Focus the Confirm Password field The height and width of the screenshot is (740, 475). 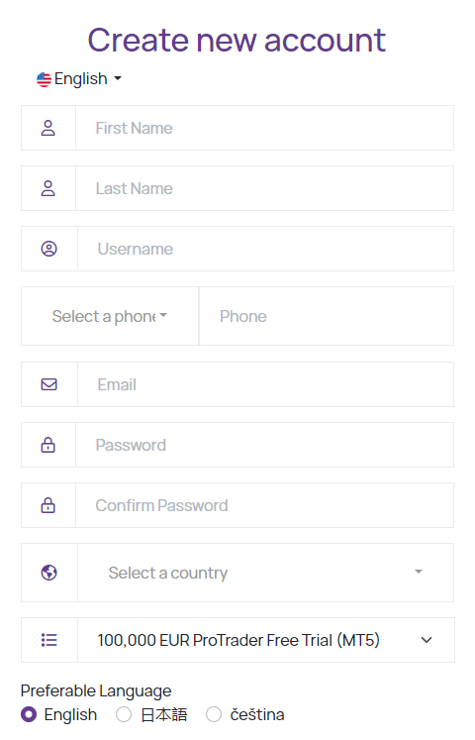(x=264, y=505)
